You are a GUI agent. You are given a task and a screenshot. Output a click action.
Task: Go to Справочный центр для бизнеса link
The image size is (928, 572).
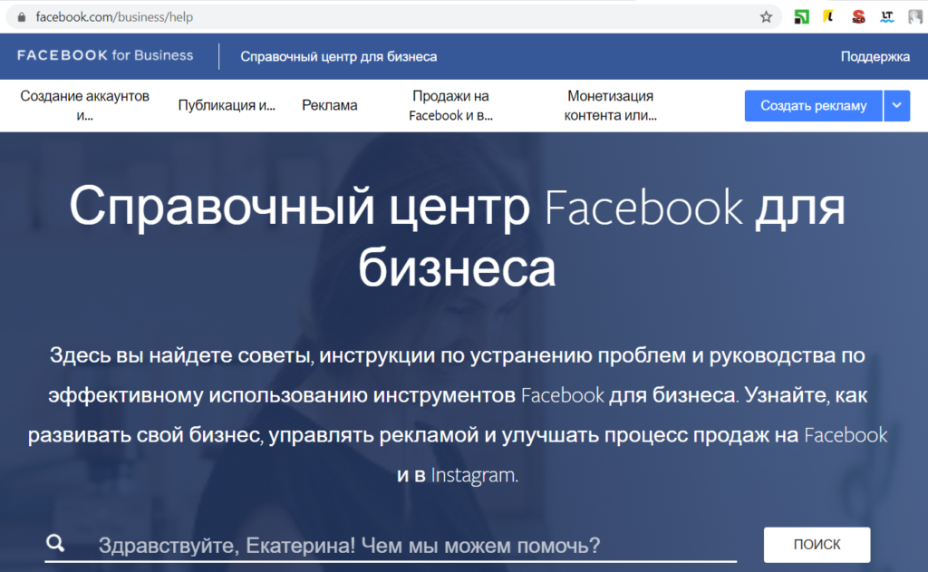click(339, 56)
